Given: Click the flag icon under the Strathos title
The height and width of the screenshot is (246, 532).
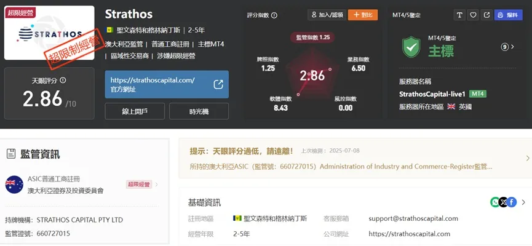Looking at the screenshot, I should (x=109, y=30).
